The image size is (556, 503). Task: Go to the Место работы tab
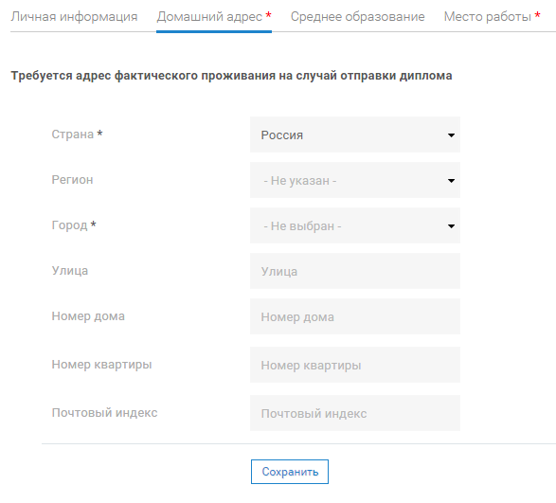click(492, 17)
